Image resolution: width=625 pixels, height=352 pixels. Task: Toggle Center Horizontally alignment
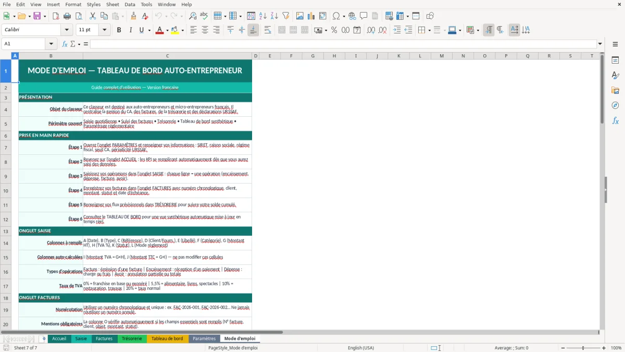point(205,30)
